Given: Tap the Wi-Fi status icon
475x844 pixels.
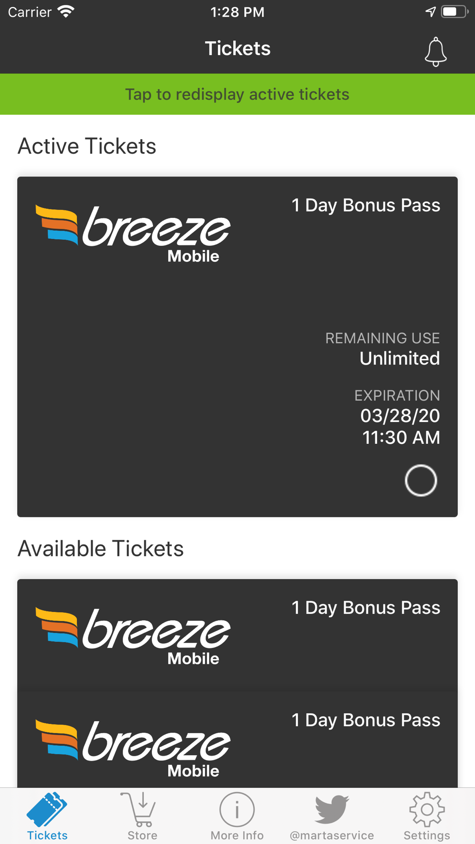Looking at the screenshot, I should [66, 12].
